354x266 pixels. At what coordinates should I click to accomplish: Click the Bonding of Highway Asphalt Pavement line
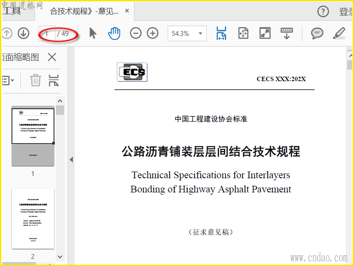click(x=211, y=189)
